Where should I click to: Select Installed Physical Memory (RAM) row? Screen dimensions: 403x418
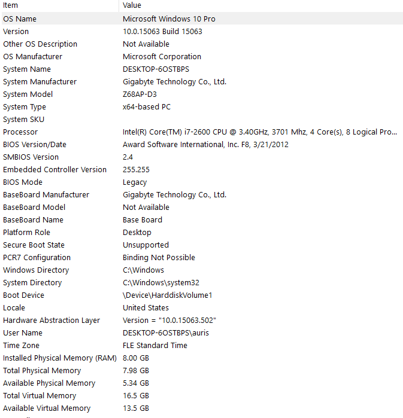pyautogui.click(x=202, y=357)
